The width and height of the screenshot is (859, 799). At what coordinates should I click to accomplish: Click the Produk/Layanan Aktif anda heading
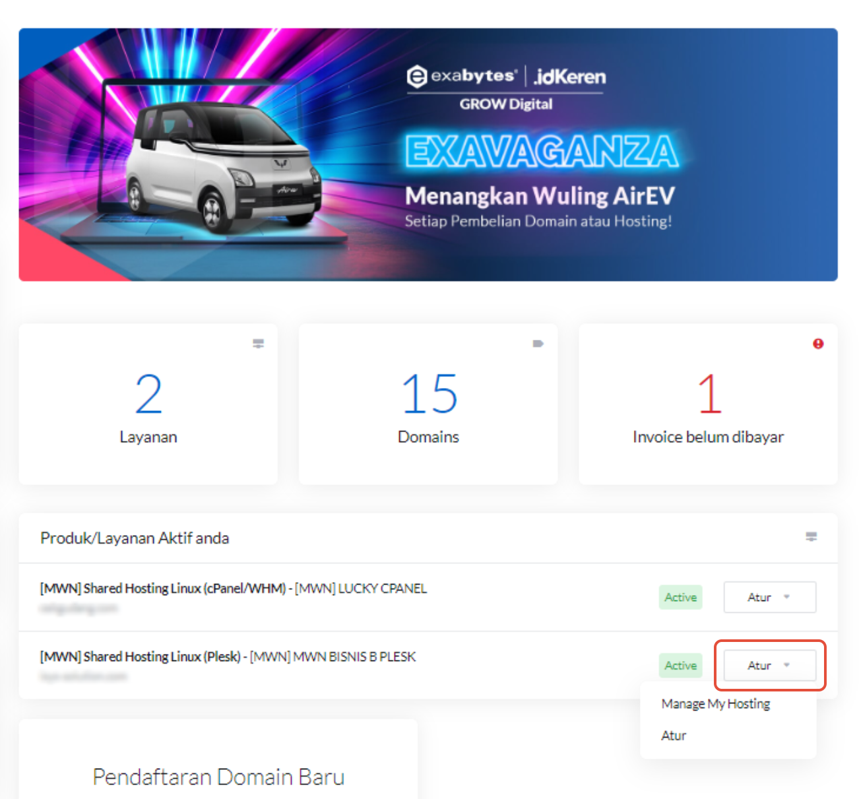coord(135,538)
